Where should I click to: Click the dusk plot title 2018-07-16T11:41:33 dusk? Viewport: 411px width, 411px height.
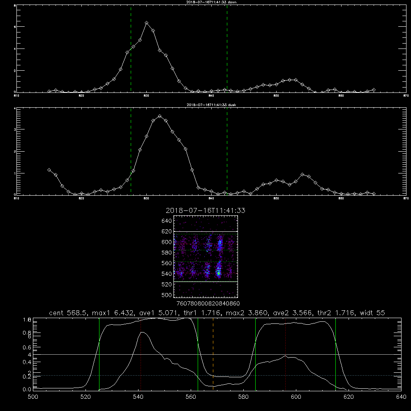(211, 105)
